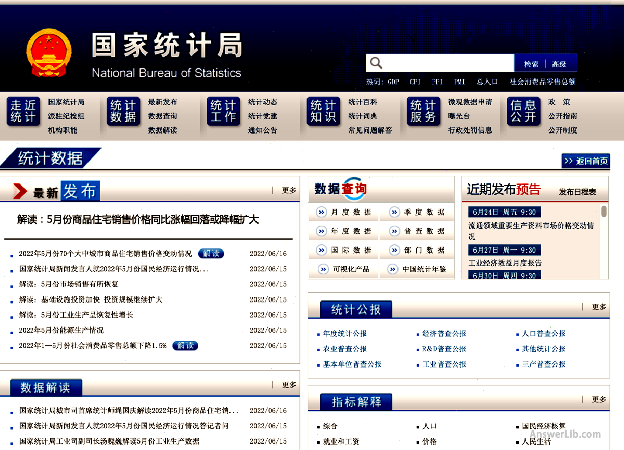Select hot keyword 社会消费品零售总额
The width and height of the screenshot is (624, 450).
543,82
